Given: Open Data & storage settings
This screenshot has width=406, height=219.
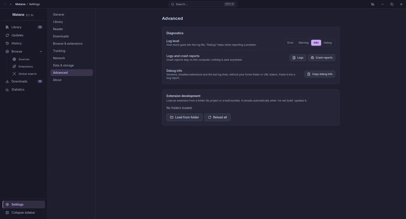Looking at the screenshot, I should click(72, 66).
